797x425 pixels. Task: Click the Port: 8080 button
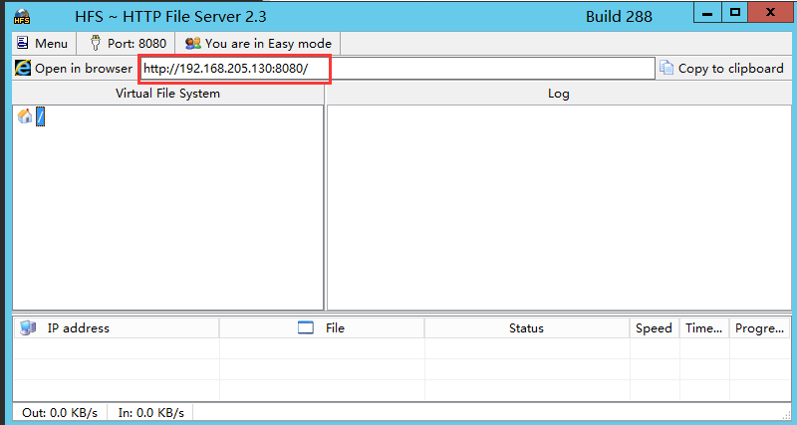127,44
